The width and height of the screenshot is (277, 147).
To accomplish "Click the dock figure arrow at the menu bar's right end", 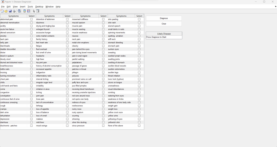I will (x=276, y=6).
